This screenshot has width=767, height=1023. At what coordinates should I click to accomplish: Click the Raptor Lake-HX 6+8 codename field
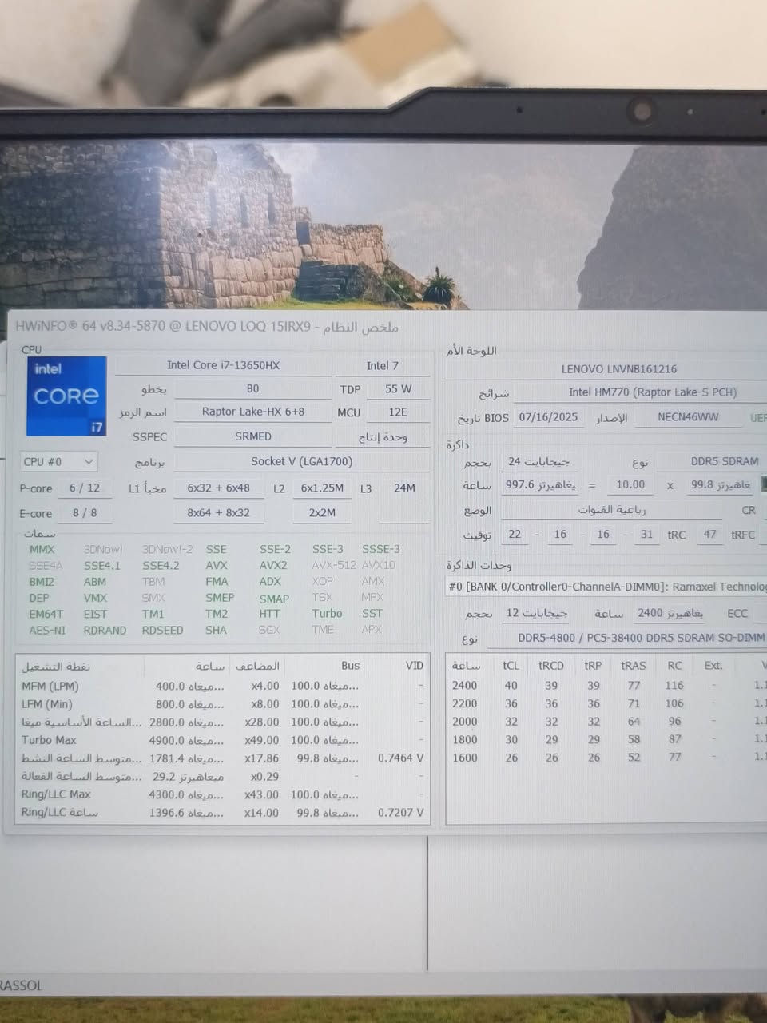[252, 412]
